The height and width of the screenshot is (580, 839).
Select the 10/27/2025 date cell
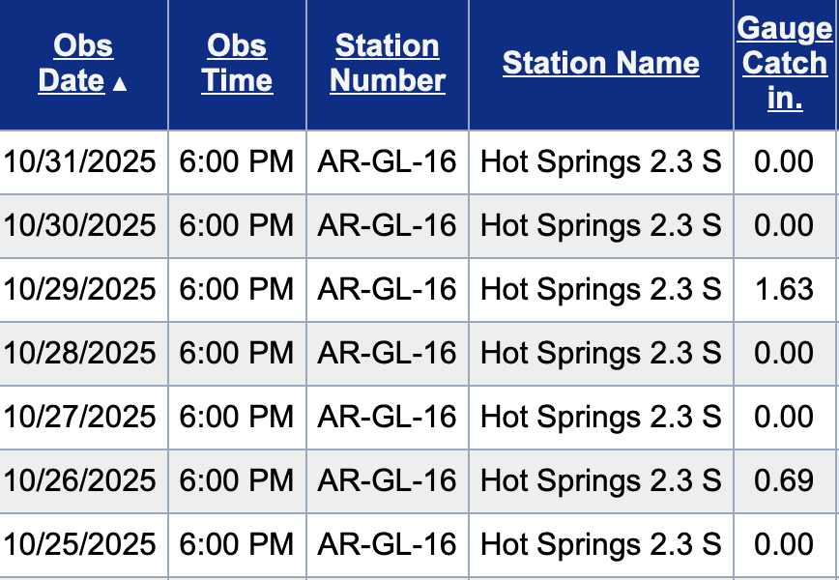coord(79,417)
